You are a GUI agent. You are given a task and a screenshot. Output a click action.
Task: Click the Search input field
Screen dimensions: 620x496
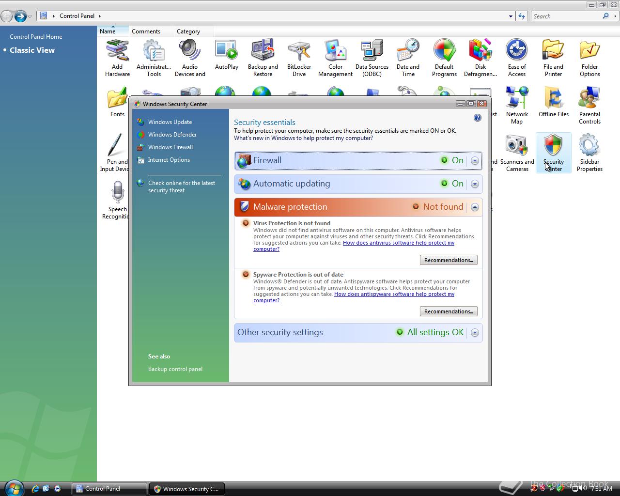click(566, 16)
